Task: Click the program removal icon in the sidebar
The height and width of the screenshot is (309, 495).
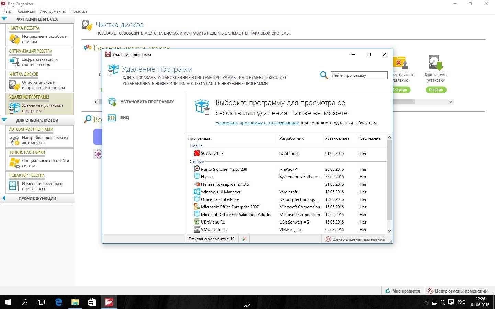Action: tap(14, 108)
